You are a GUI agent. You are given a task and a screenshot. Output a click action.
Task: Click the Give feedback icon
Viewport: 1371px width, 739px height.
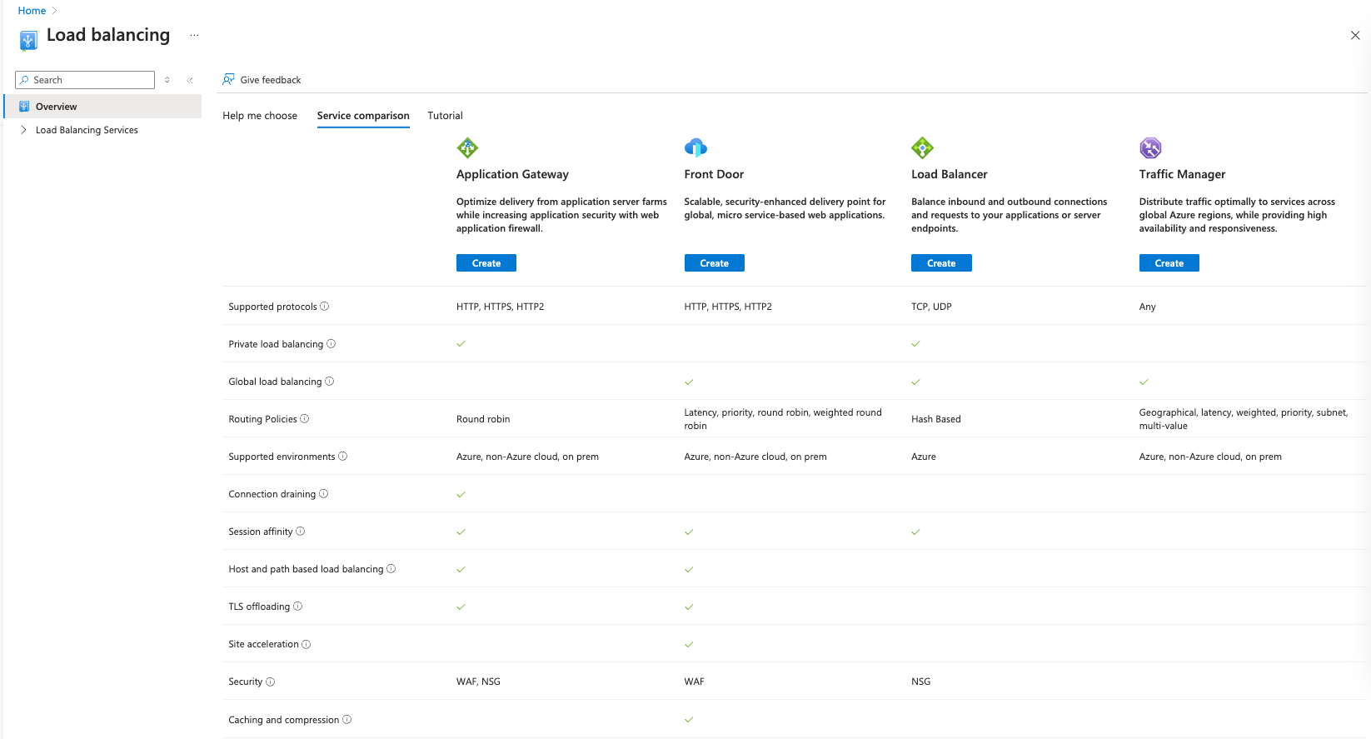(x=228, y=80)
